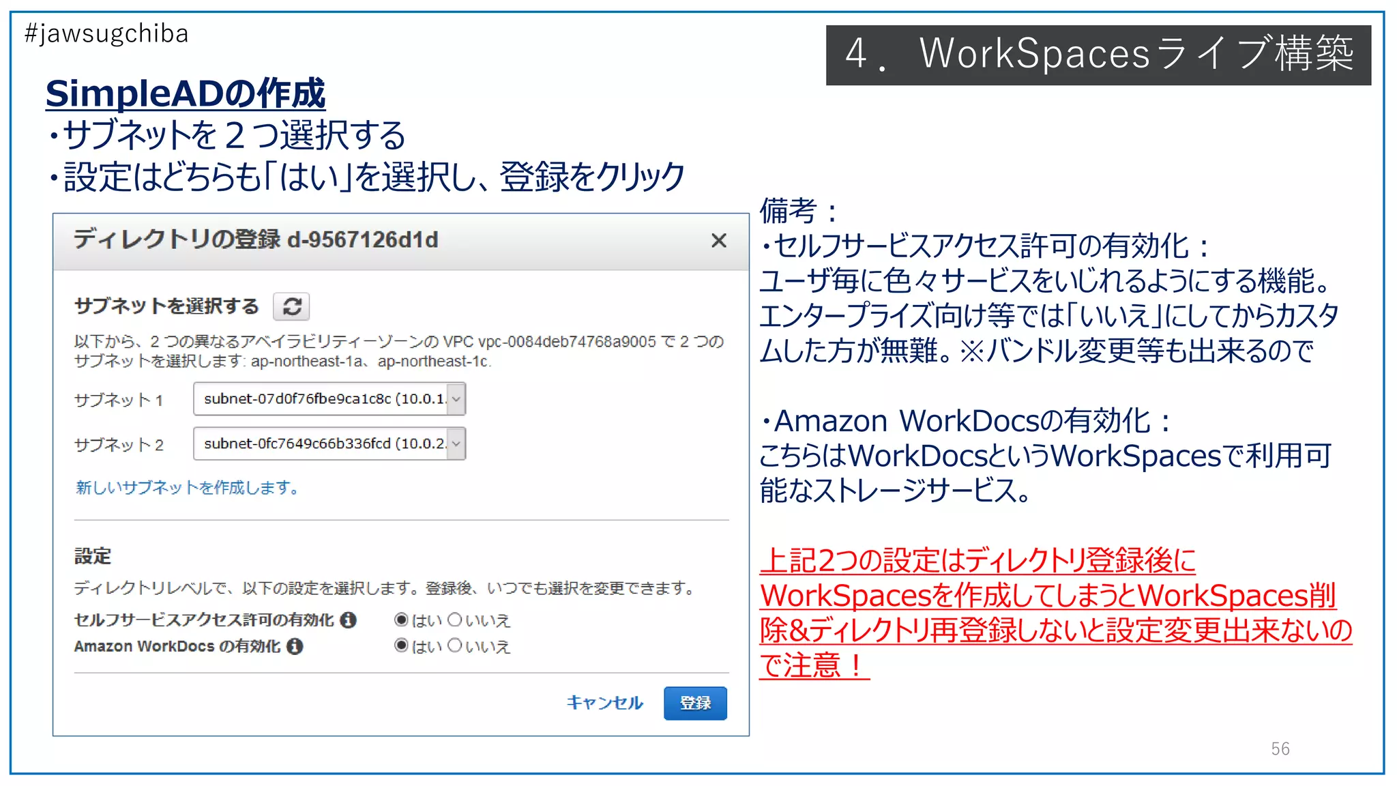Select いいえ for セルフサービスアクセス許可の有効化

click(x=455, y=620)
